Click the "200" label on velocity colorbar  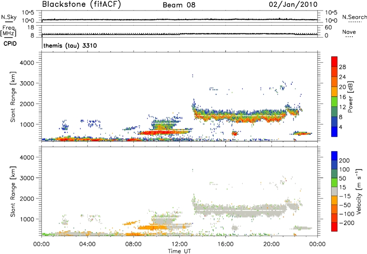point(345,160)
